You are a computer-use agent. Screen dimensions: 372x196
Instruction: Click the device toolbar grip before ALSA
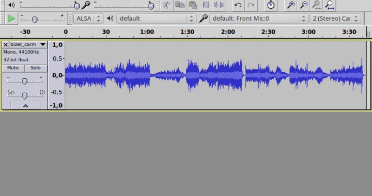pyautogui.click(x=70, y=19)
